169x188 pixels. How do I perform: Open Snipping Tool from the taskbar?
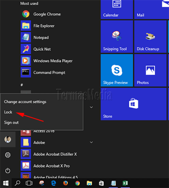(x=41, y=183)
